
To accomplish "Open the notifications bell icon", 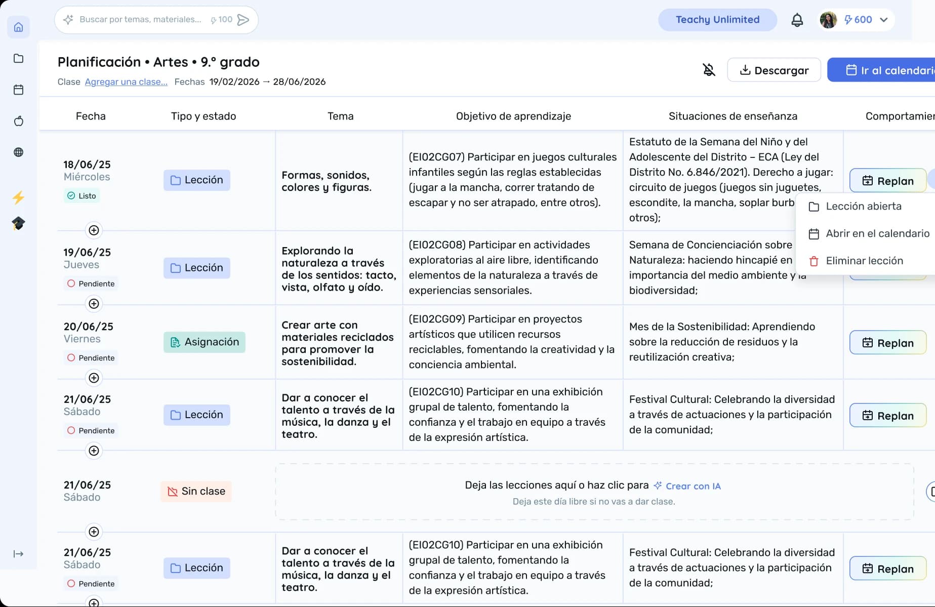I will point(797,20).
